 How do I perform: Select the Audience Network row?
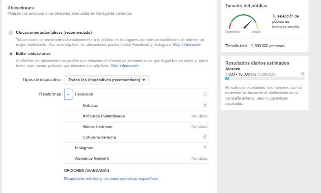click(x=137, y=158)
